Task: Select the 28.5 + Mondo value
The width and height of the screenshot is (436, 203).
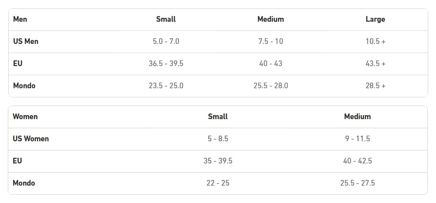Action: [x=375, y=86]
